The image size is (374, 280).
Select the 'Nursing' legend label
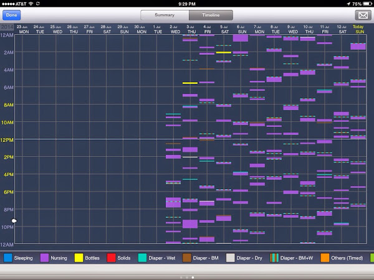click(59, 258)
